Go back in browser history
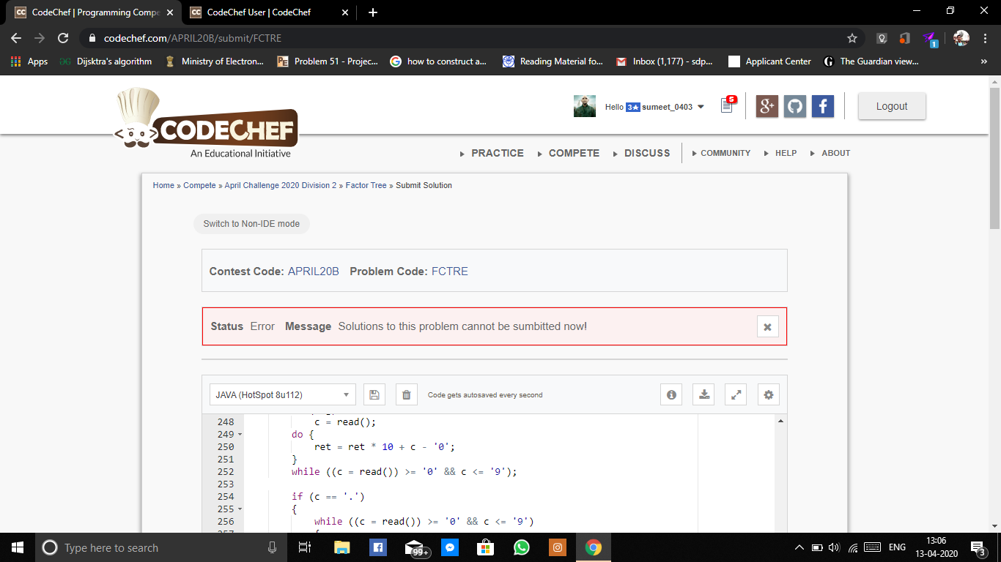Screen dimensions: 1001x562 pos(16,38)
